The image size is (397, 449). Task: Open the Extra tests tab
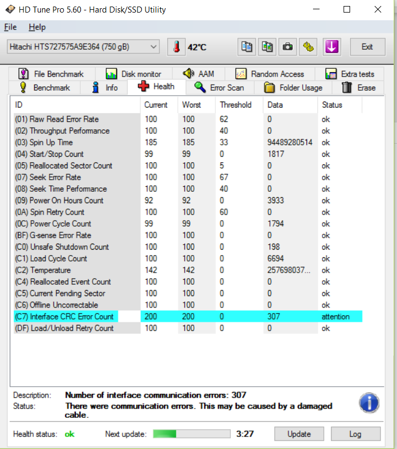(350, 74)
